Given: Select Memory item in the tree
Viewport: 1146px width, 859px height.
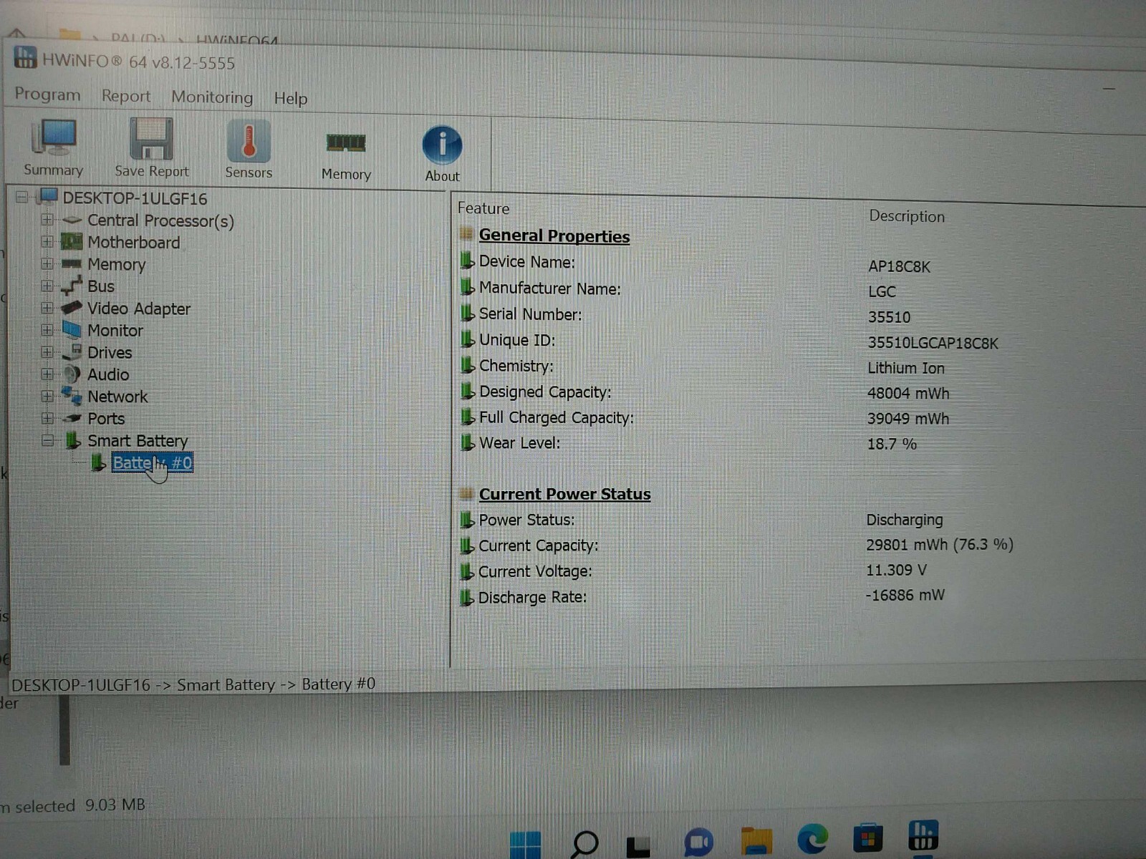Looking at the screenshot, I should pyautogui.click(x=116, y=265).
